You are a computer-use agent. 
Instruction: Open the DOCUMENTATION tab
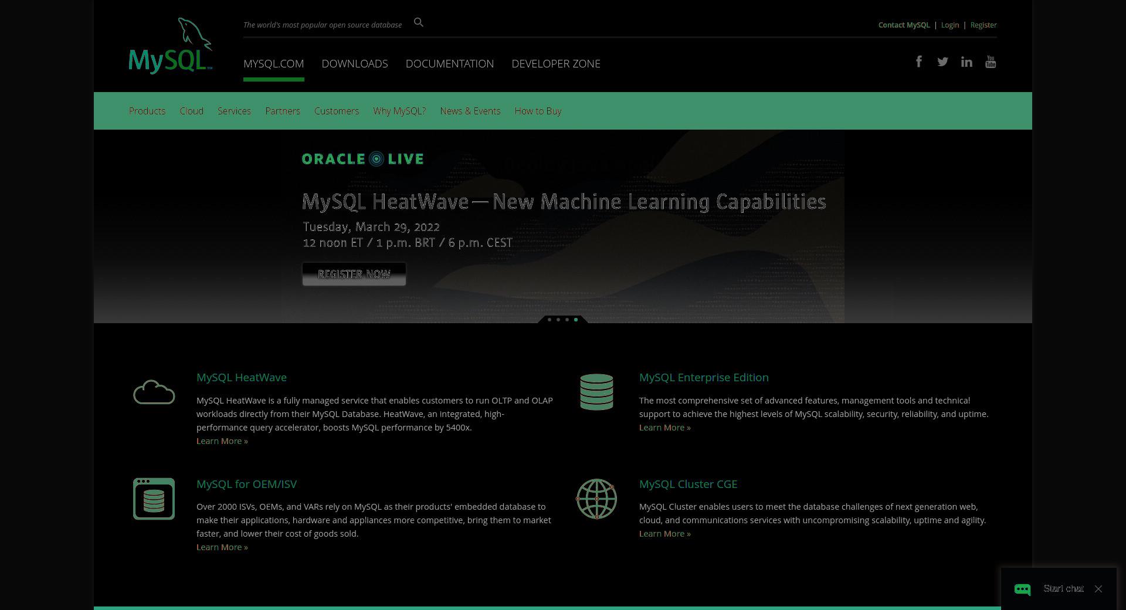point(450,63)
